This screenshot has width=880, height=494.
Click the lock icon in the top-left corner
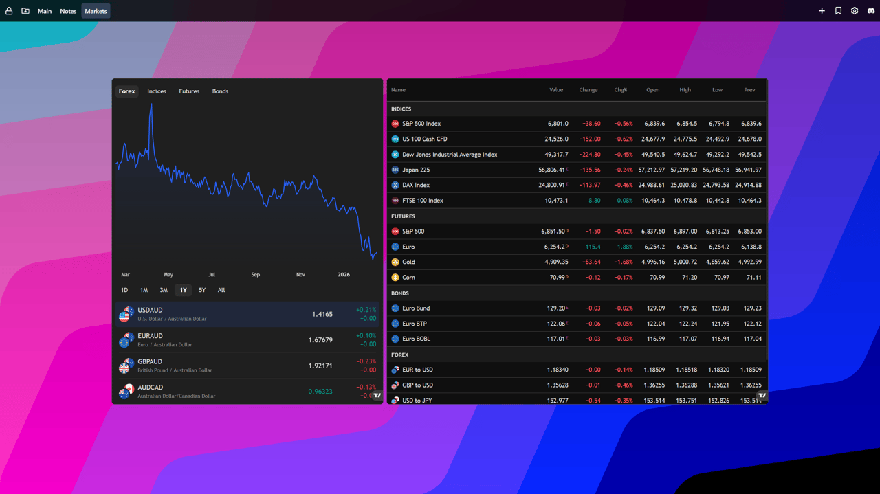click(x=10, y=11)
